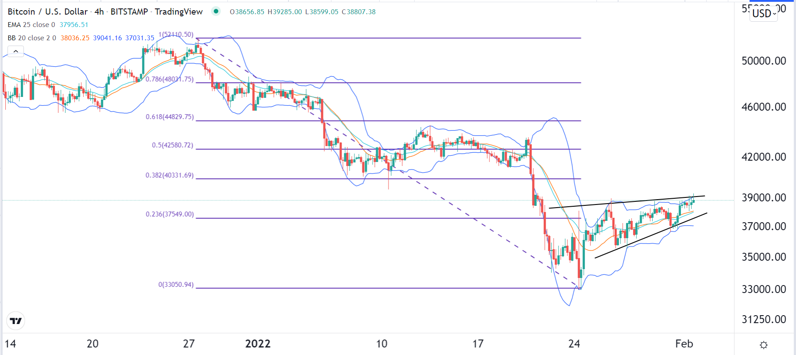Select the 0.618(44829.75) Fibonacci level label
The width and height of the screenshot is (796, 355).
click(170, 117)
